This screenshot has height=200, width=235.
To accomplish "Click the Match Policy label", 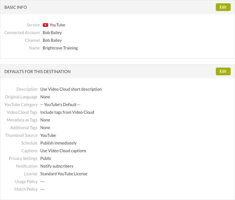I will [x=26, y=189].
